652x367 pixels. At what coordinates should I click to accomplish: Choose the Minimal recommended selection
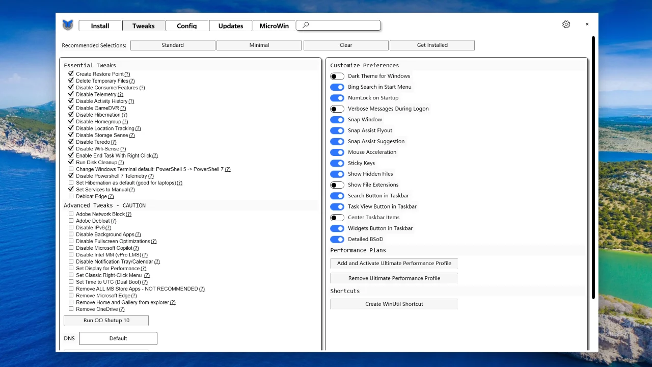tap(259, 45)
